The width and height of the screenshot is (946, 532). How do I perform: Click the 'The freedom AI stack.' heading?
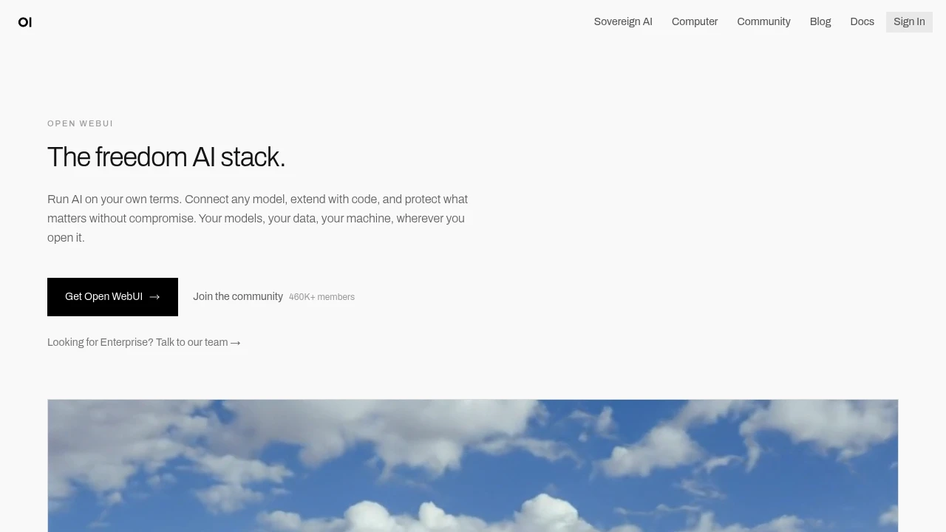[166, 157]
